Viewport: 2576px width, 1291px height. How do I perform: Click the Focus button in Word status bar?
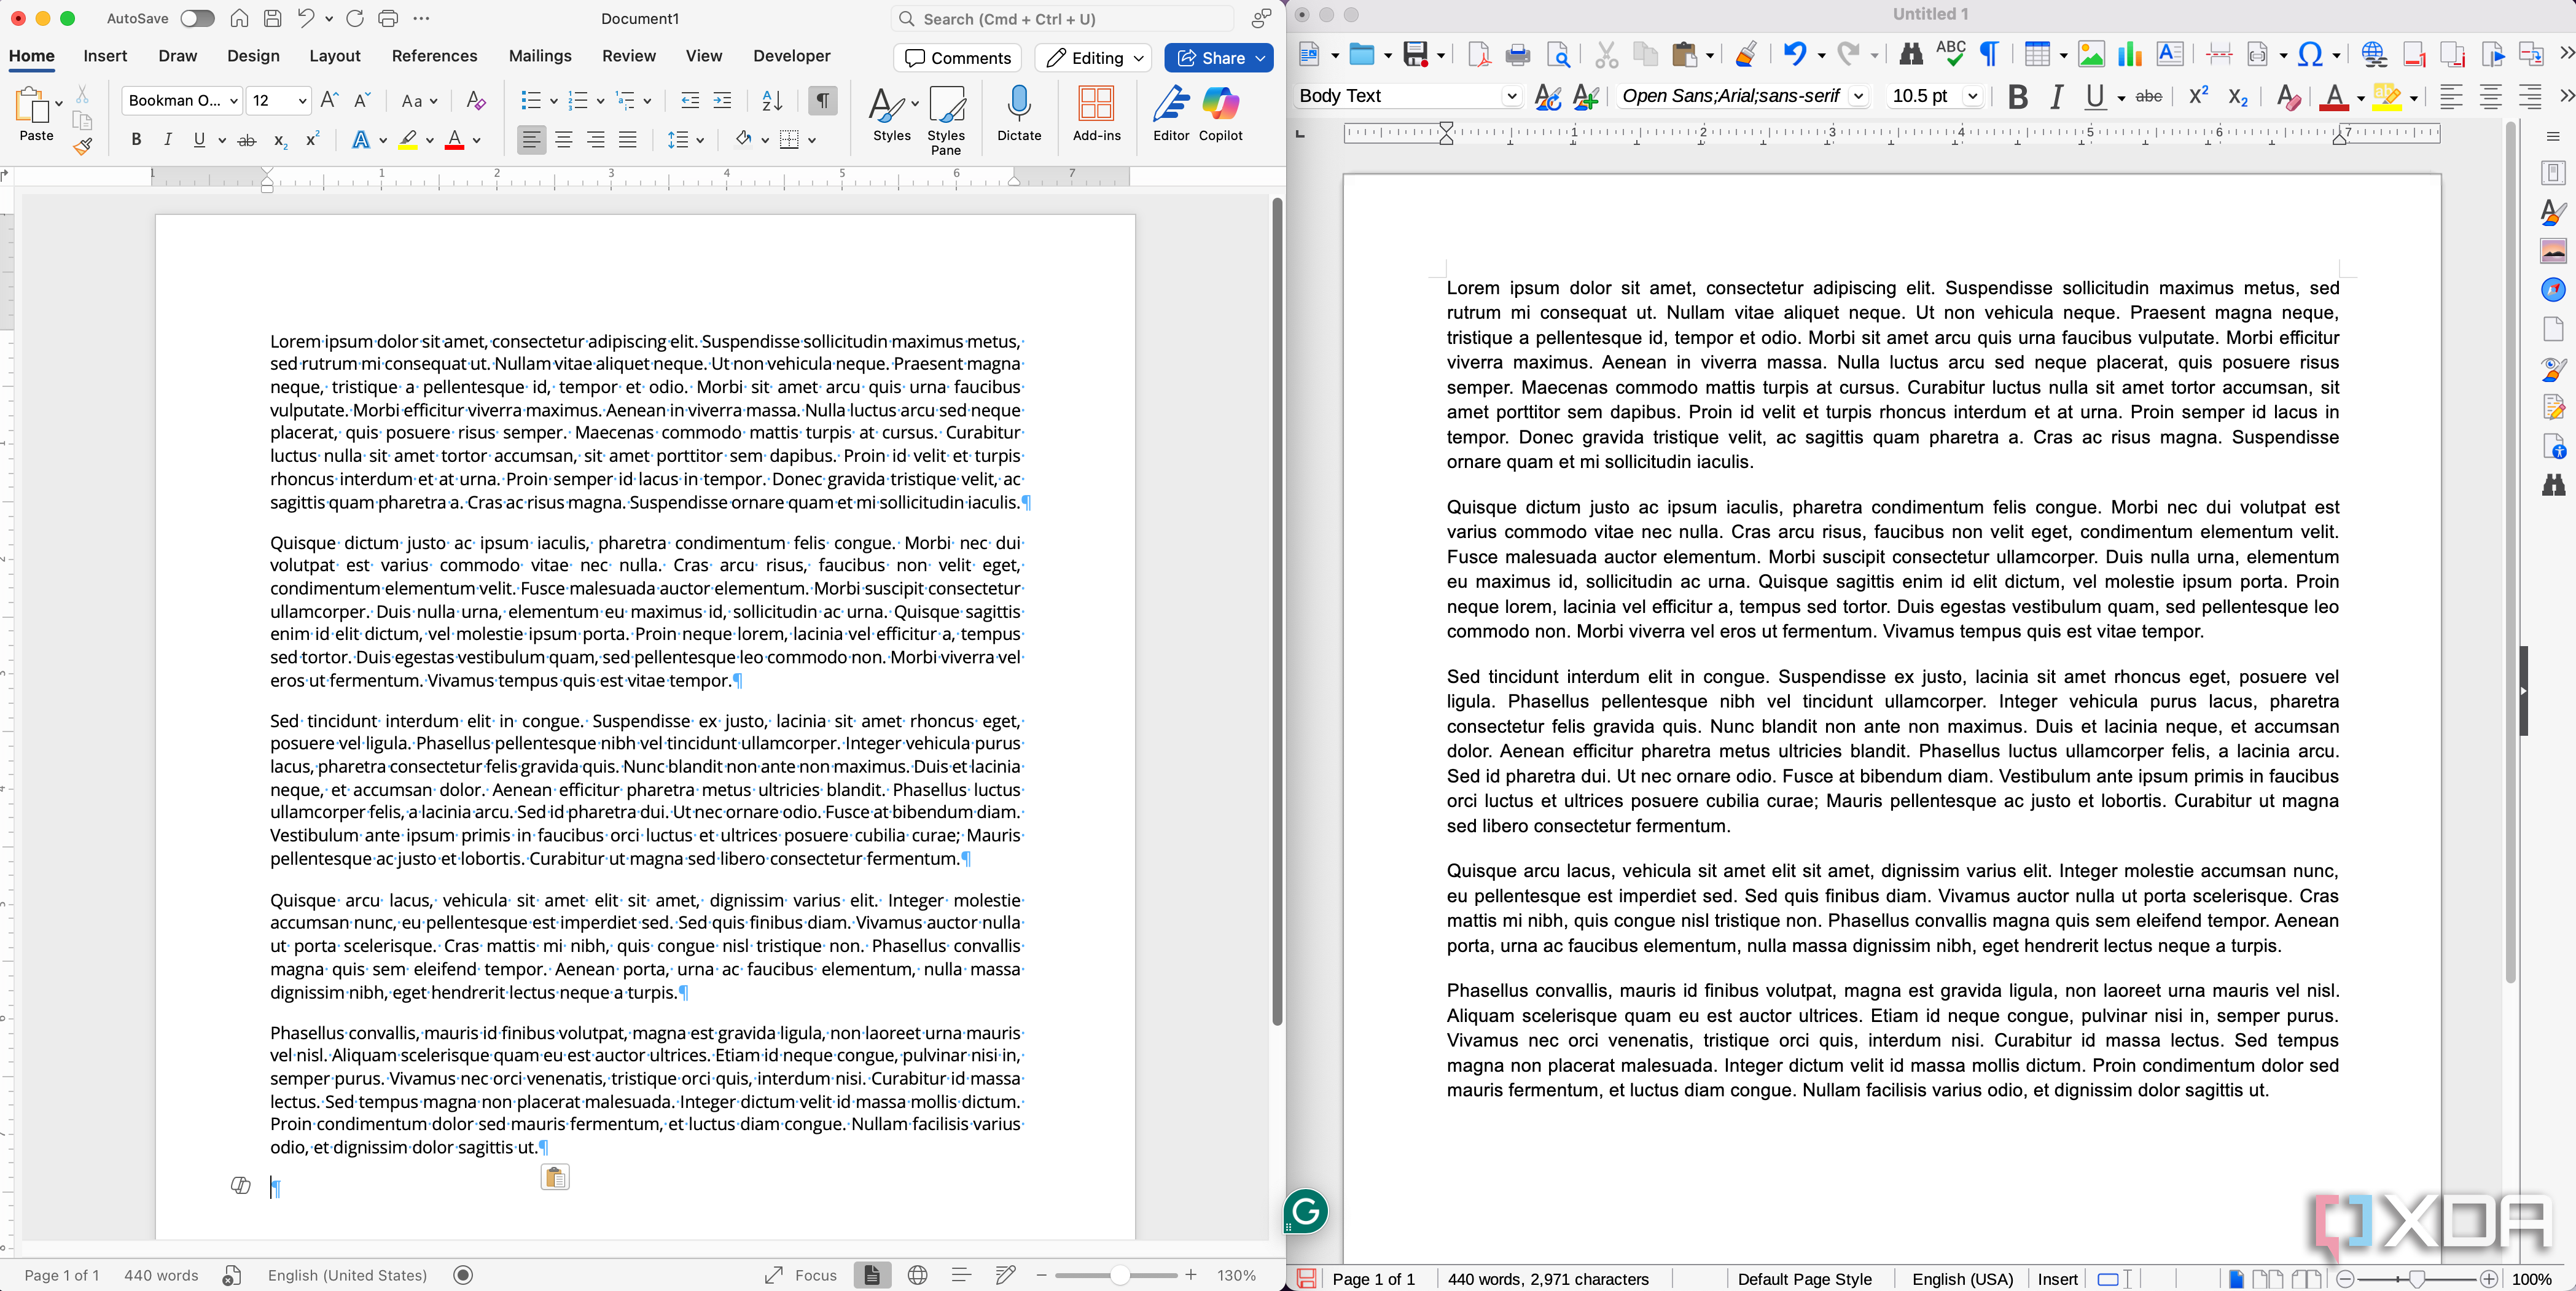(x=801, y=1275)
